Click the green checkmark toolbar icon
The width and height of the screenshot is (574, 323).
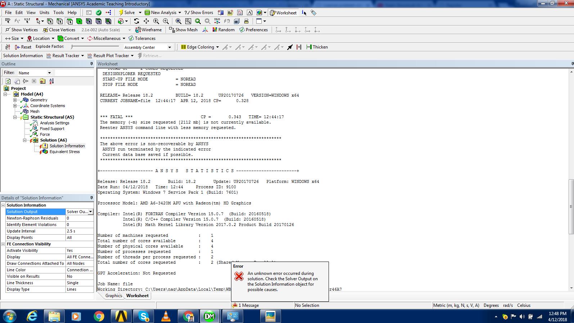click(x=99, y=13)
